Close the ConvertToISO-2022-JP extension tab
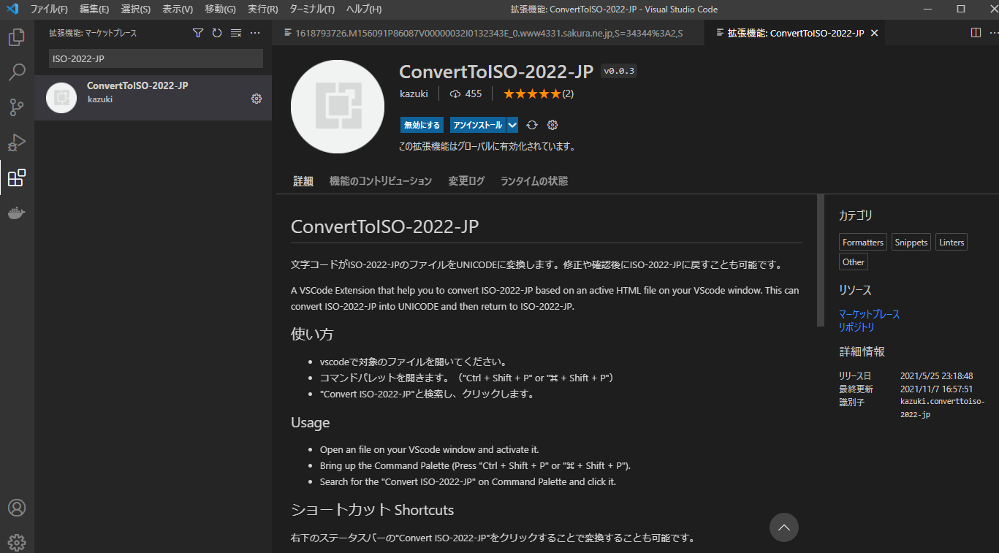This screenshot has width=999, height=553. [875, 33]
